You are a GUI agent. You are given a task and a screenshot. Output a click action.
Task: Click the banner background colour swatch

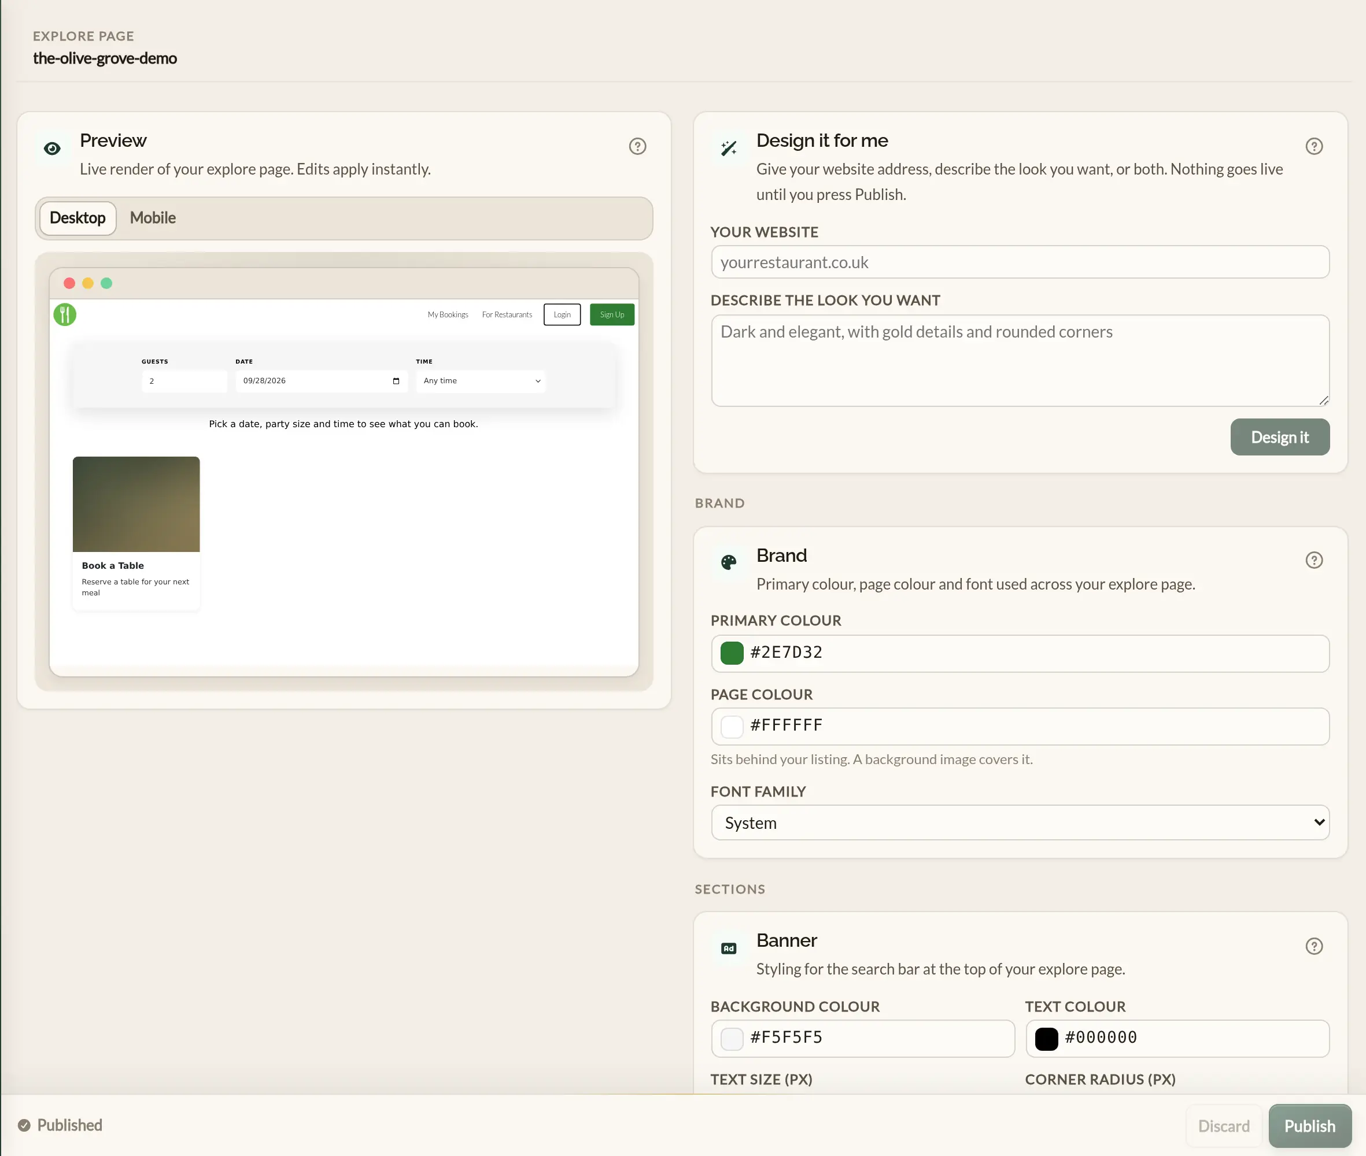[732, 1039]
